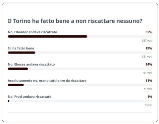
Task: Click the 14% percentage label
Action: pyautogui.click(x=149, y=64)
